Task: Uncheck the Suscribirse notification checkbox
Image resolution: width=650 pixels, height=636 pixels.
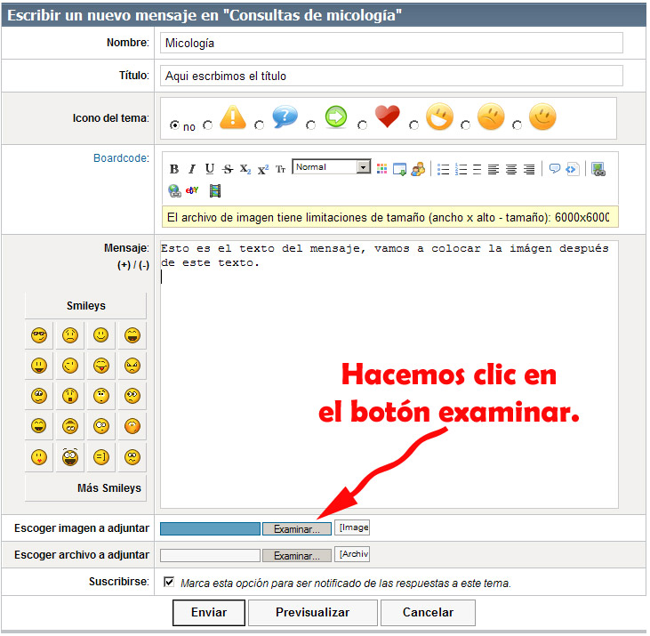Action: pyautogui.click(x=170, y=582)
